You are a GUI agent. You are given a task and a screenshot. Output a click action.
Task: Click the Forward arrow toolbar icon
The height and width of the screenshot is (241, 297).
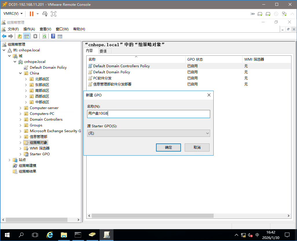coord(11,36)
